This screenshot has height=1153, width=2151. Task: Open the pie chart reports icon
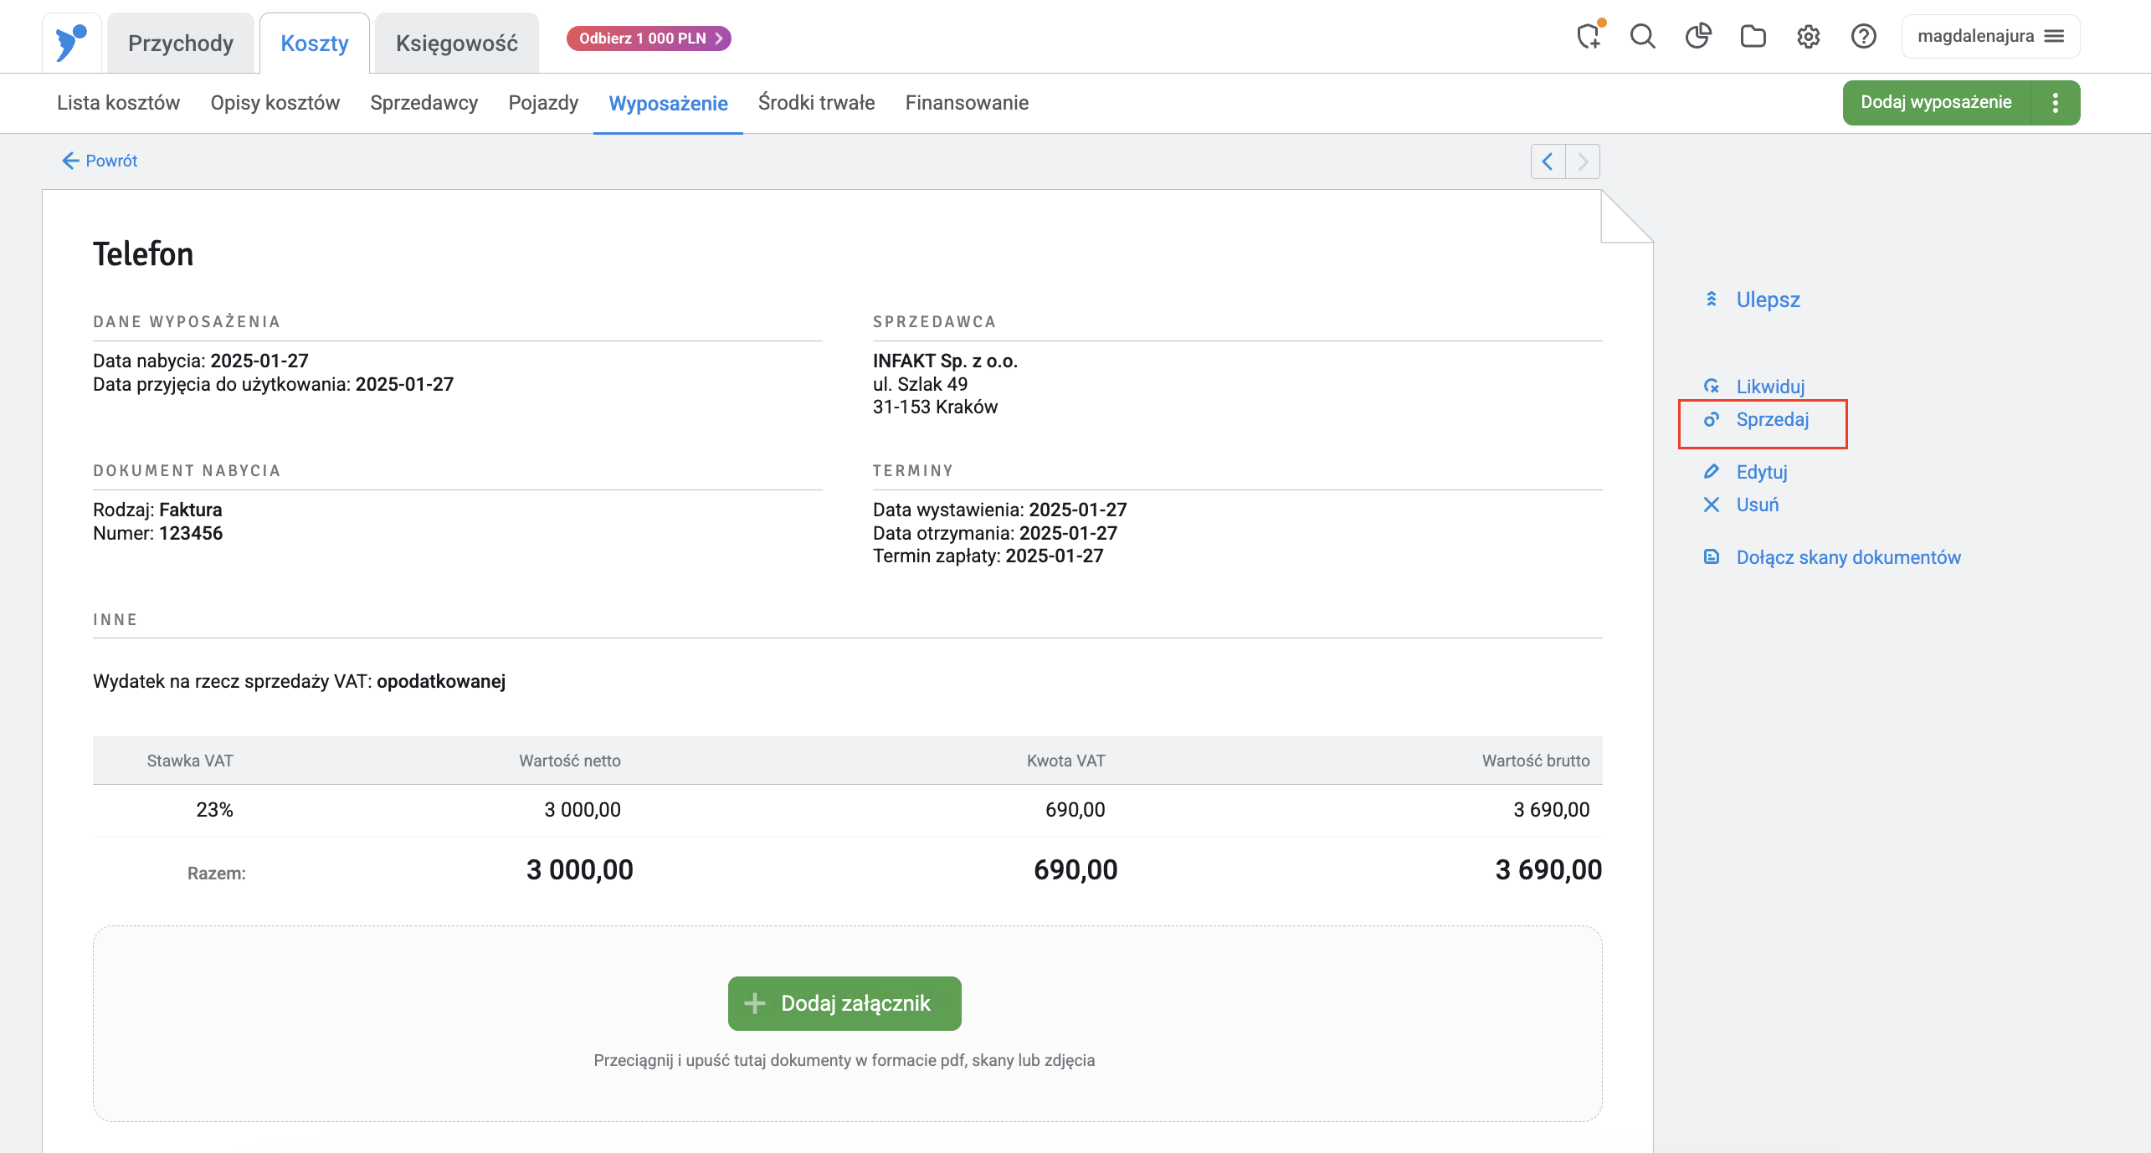click(x=1697, y=37)
